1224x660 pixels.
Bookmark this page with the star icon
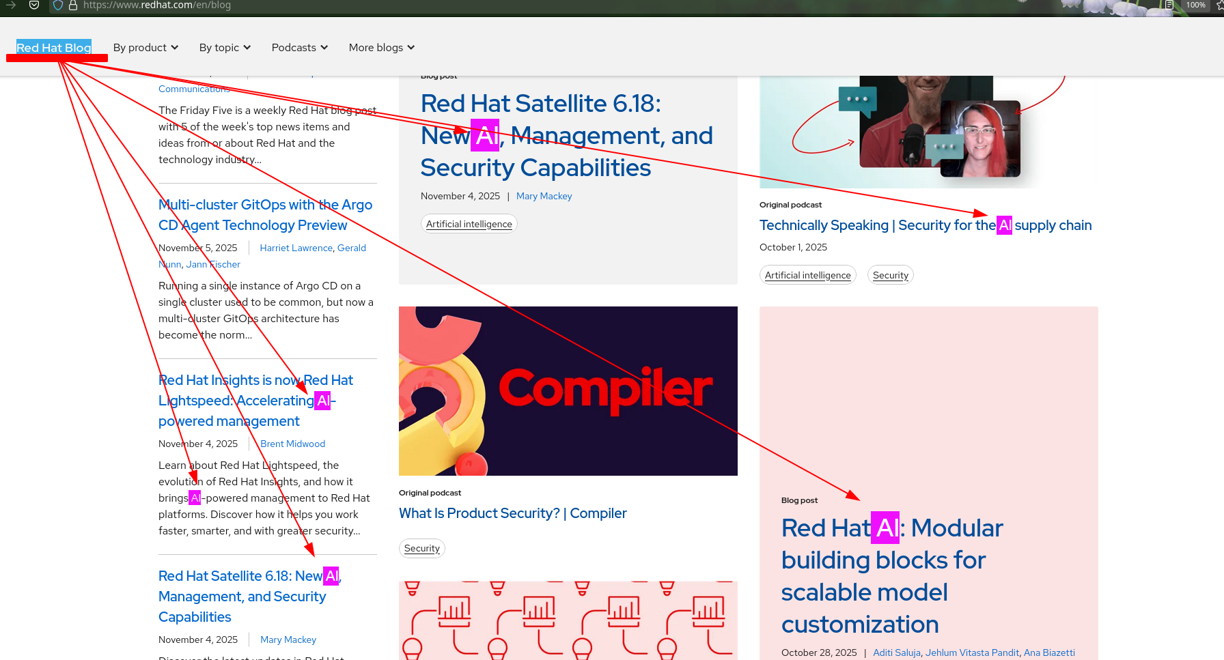click(1219, 5)
